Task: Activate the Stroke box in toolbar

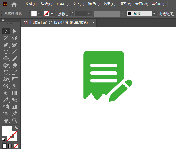Action: (14, 139)
